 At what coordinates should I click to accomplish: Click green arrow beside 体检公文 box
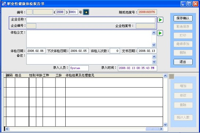pyautogui.click(x=160, y=33)
